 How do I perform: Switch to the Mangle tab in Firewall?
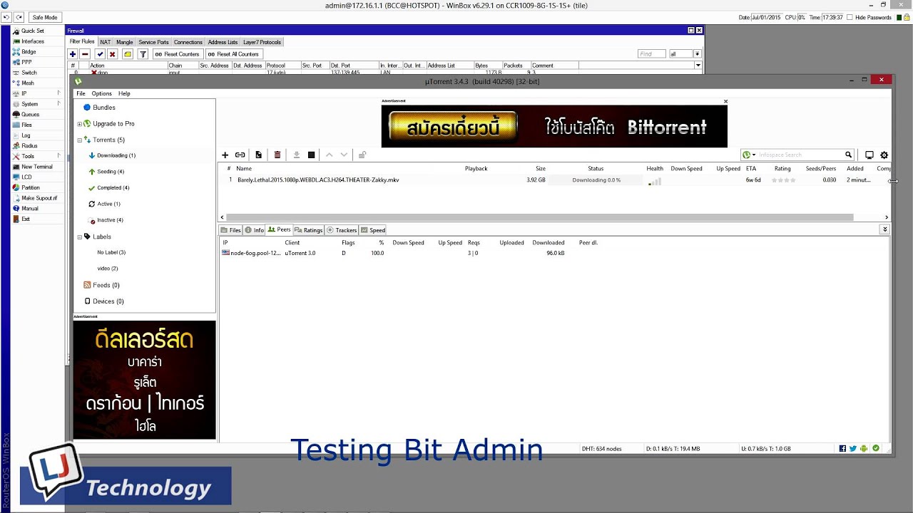125,42
